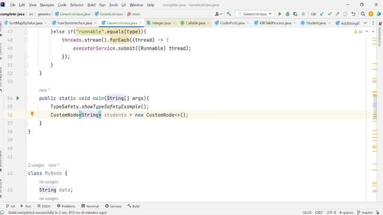Open the JetBrains toolbox icon at toolbar end

(x=379, y=14)
